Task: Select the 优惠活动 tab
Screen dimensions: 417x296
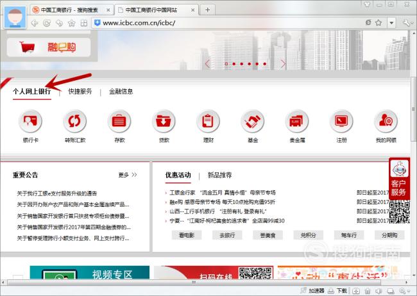Action: (x=178, y=175)
